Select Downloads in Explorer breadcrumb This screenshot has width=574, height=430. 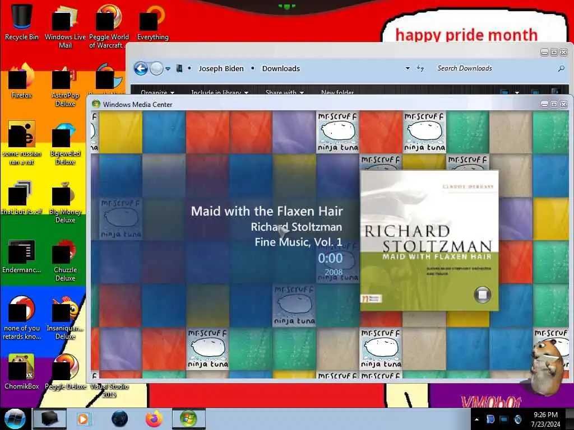click(281, 68)
